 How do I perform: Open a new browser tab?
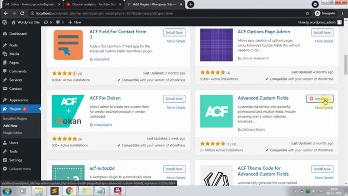[190, 4]
